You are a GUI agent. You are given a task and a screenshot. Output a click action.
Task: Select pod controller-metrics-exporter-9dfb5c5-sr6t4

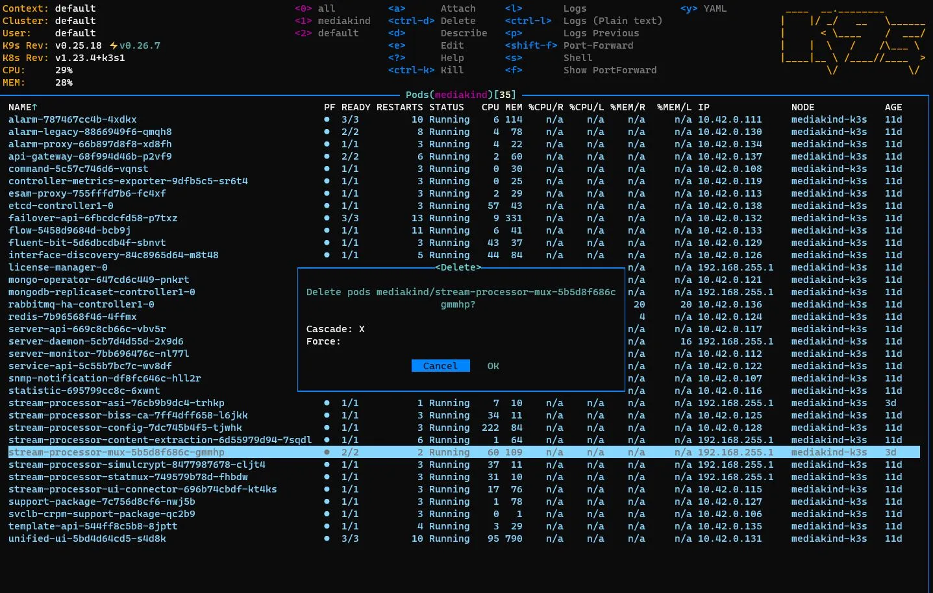coord(128,181)
